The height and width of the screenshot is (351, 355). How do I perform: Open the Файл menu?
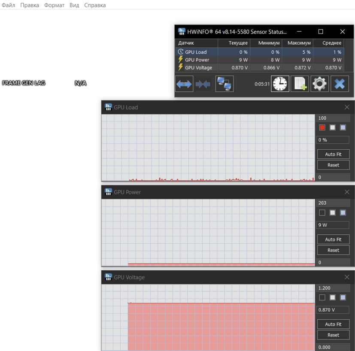click(9, 5)
